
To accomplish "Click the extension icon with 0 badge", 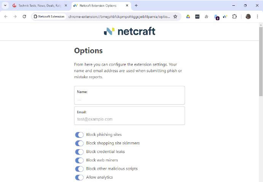I will (216, 17).
